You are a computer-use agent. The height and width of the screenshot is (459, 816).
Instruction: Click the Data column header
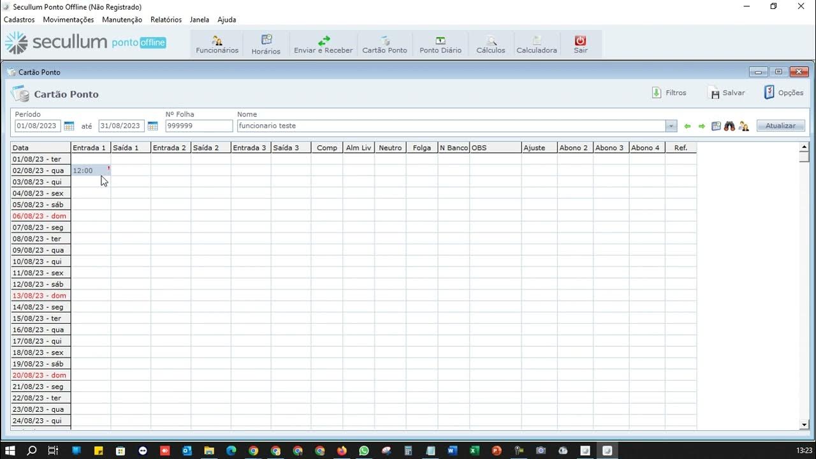(x=41, y=148)
